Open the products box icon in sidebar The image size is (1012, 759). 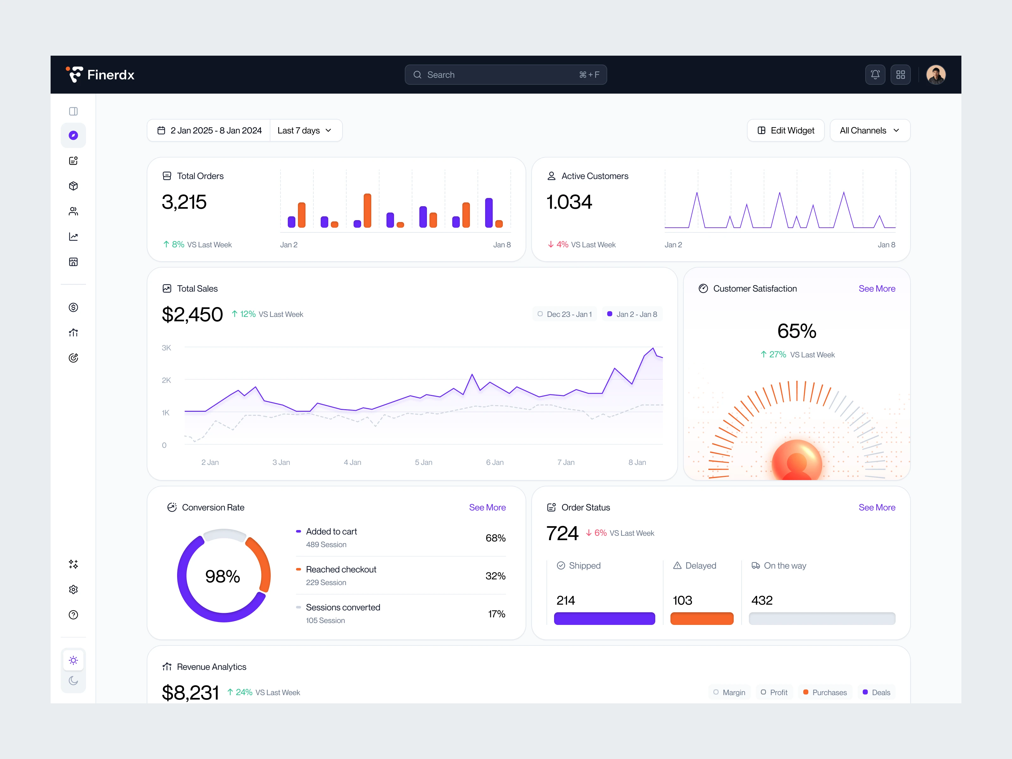(x=73, y=186)
